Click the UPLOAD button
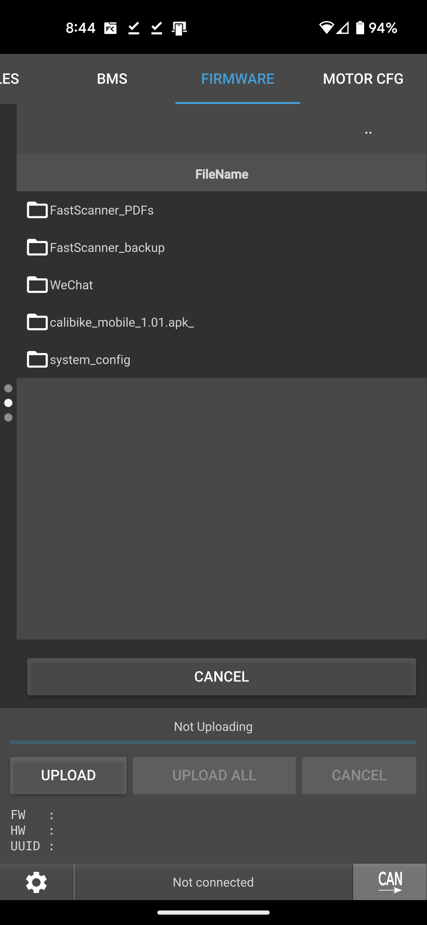Viewport: 427px width, 925px height. [x=68, y=775]
